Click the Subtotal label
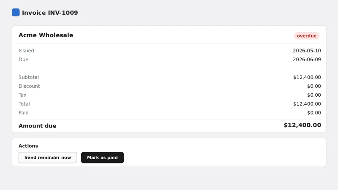Image resolution: width=338 pixels, height=190 pixels. pos(29,77)
